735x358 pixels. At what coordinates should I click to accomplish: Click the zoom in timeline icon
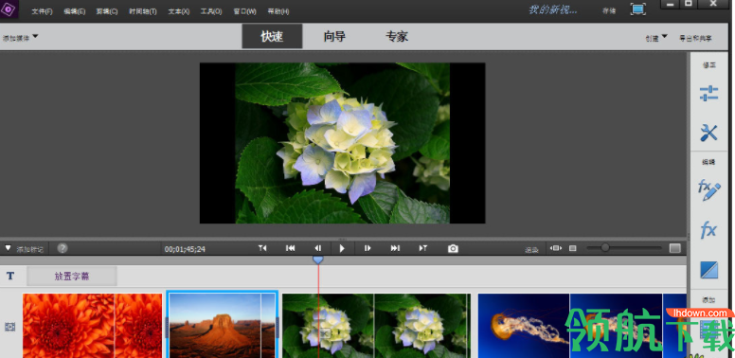(675, 248)
